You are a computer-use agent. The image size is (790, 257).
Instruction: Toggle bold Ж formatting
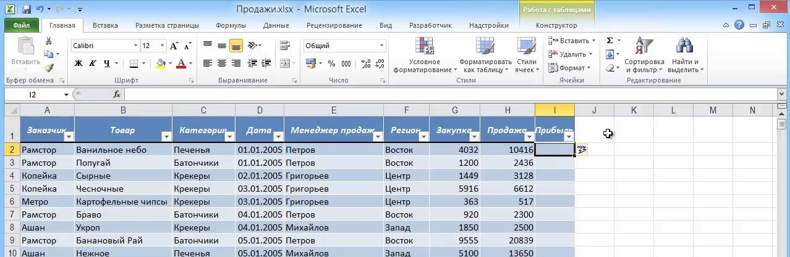79,63
